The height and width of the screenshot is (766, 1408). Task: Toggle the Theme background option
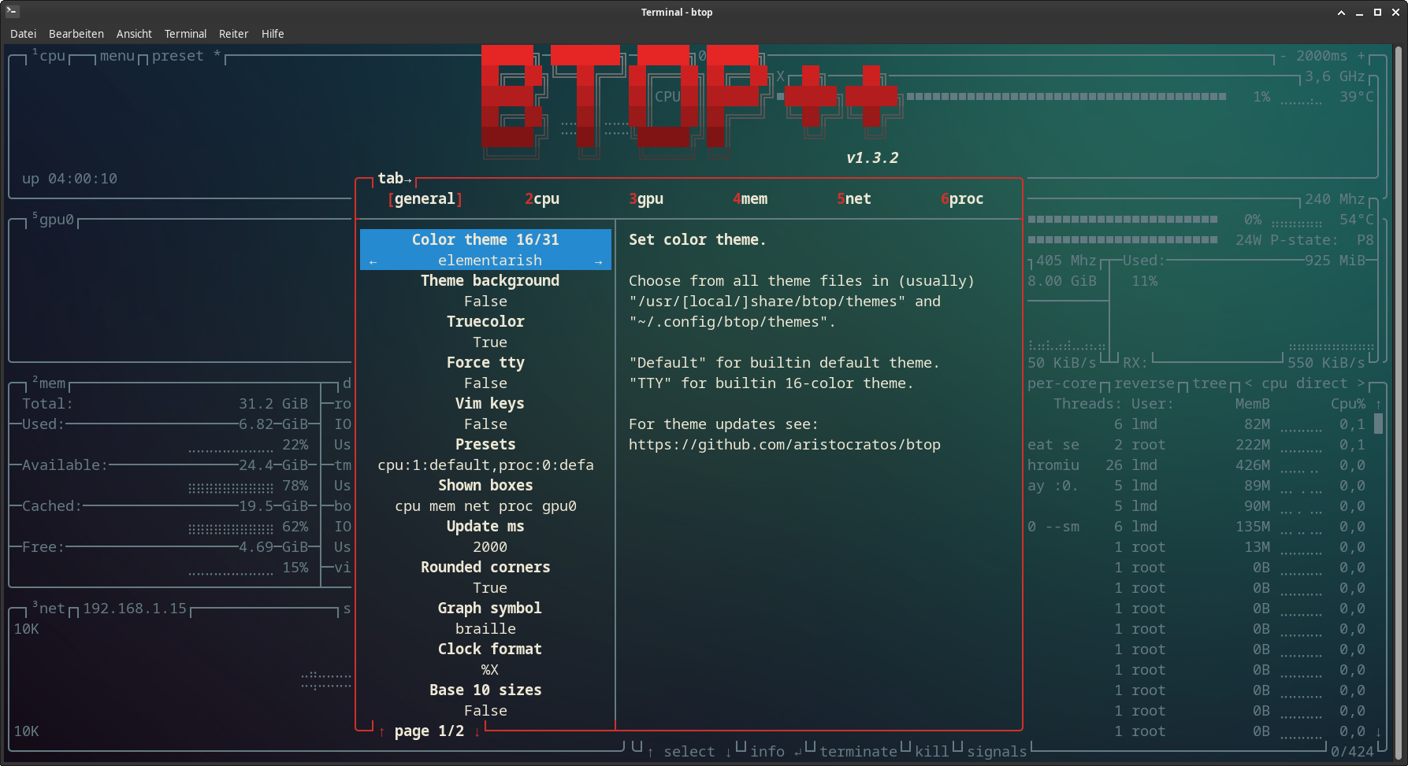[x=489, y=280]
